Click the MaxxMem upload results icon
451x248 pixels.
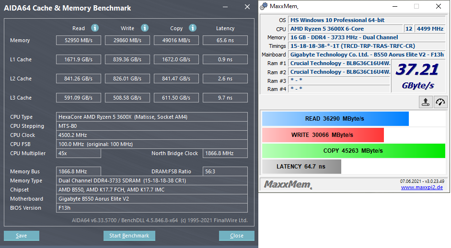[x=426, y=102]
